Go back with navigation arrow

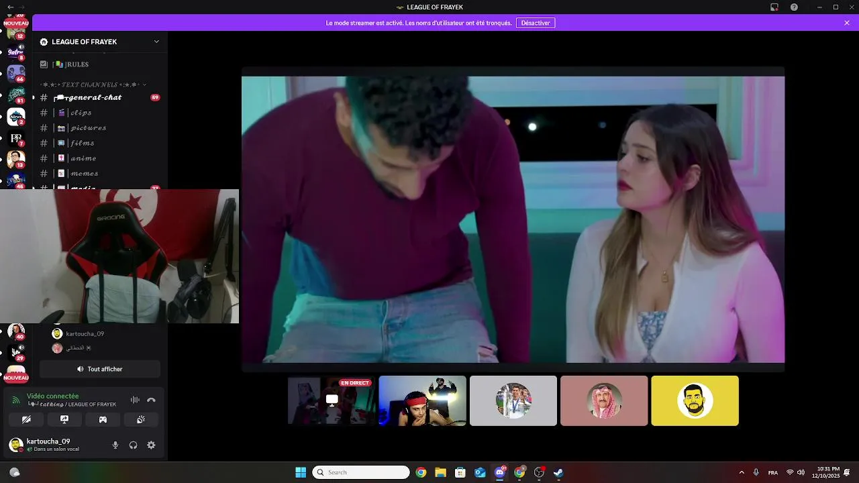(10, 7)
